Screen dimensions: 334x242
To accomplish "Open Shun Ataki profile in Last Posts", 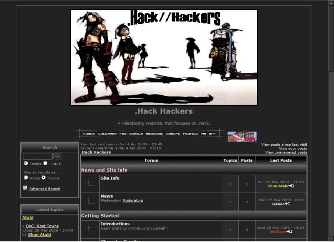I will coord(278,186).
